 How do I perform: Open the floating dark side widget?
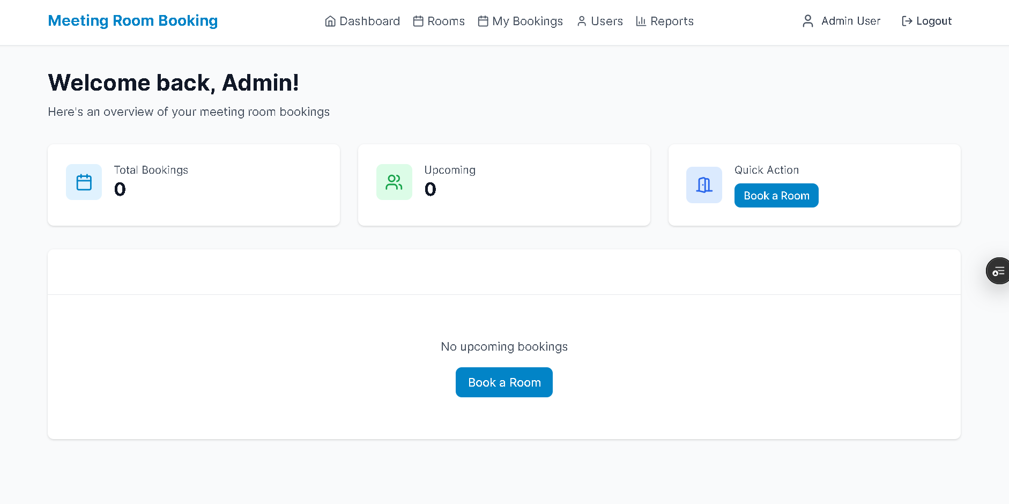[998, 271]
